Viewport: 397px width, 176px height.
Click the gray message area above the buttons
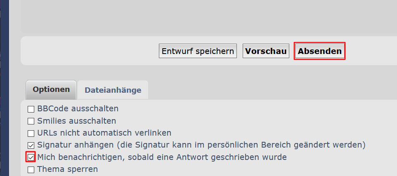click(206, 16)
